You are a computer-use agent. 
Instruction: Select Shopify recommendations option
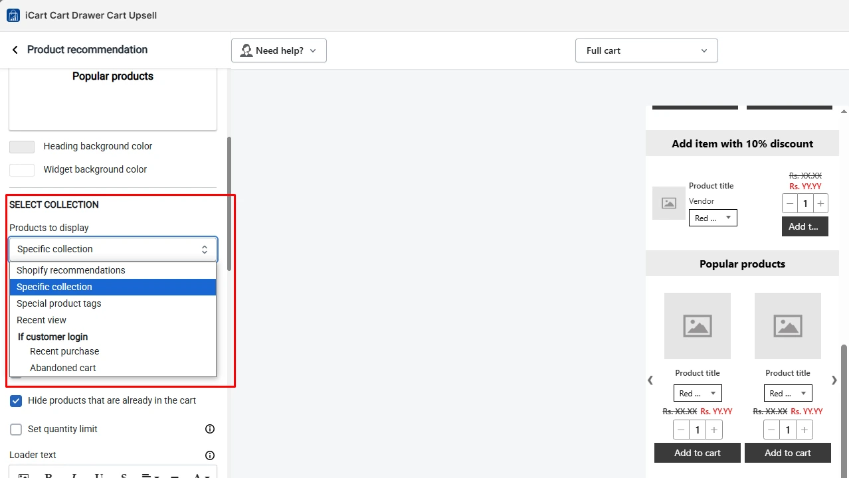pos(113,270)
